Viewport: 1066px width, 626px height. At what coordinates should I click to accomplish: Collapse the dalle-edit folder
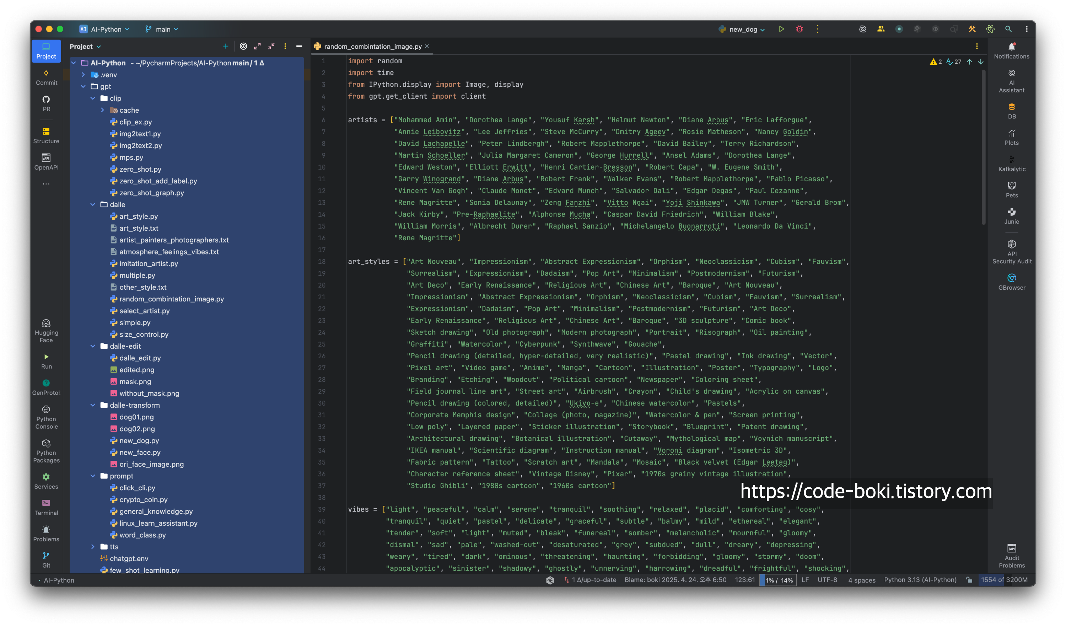pos(93,346)
